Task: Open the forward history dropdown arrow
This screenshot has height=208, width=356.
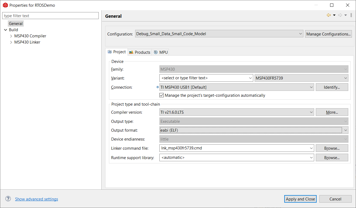Action: [x=346, y=15]
